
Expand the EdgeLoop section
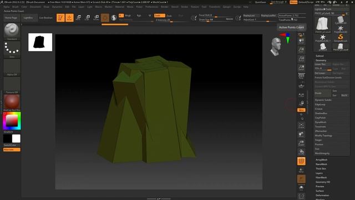pyautogui.click(x=320, y=104)
